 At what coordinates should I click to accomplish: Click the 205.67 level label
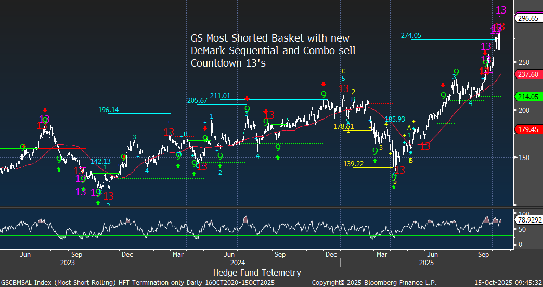[197, 100]
